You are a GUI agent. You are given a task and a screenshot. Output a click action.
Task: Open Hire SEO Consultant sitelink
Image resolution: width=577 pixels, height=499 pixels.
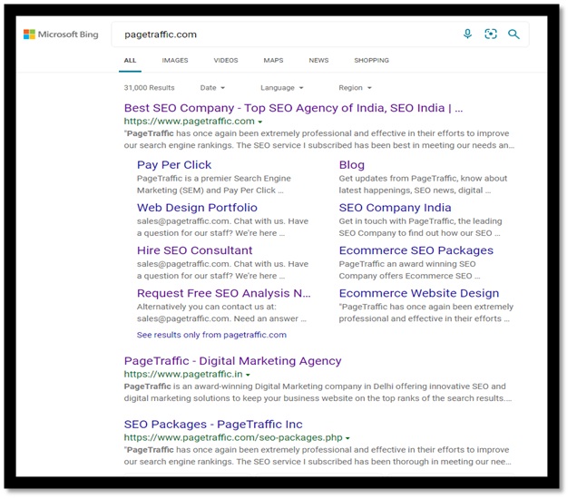coord(195,250)
